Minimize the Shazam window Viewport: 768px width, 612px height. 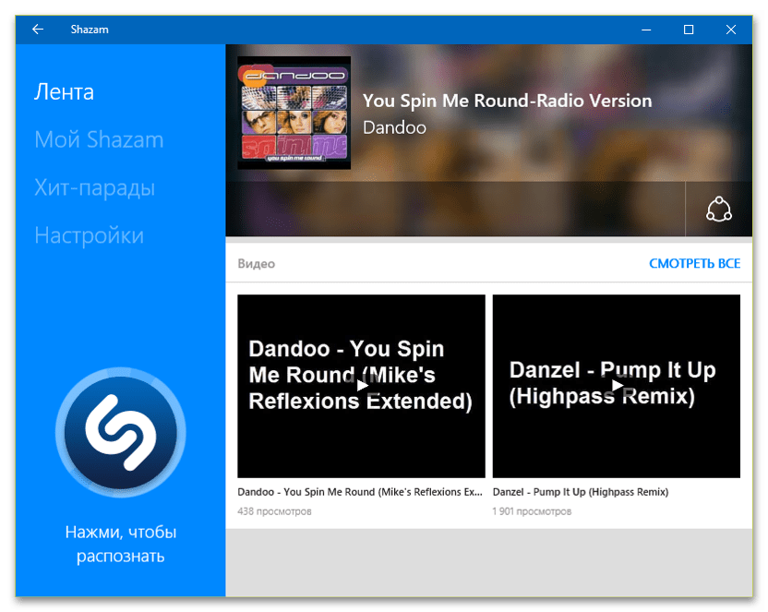[645, 30]
